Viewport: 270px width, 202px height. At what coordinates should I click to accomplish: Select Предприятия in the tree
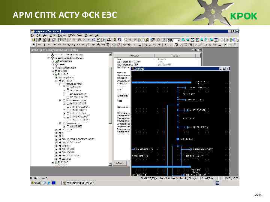(x=65, y=61)
